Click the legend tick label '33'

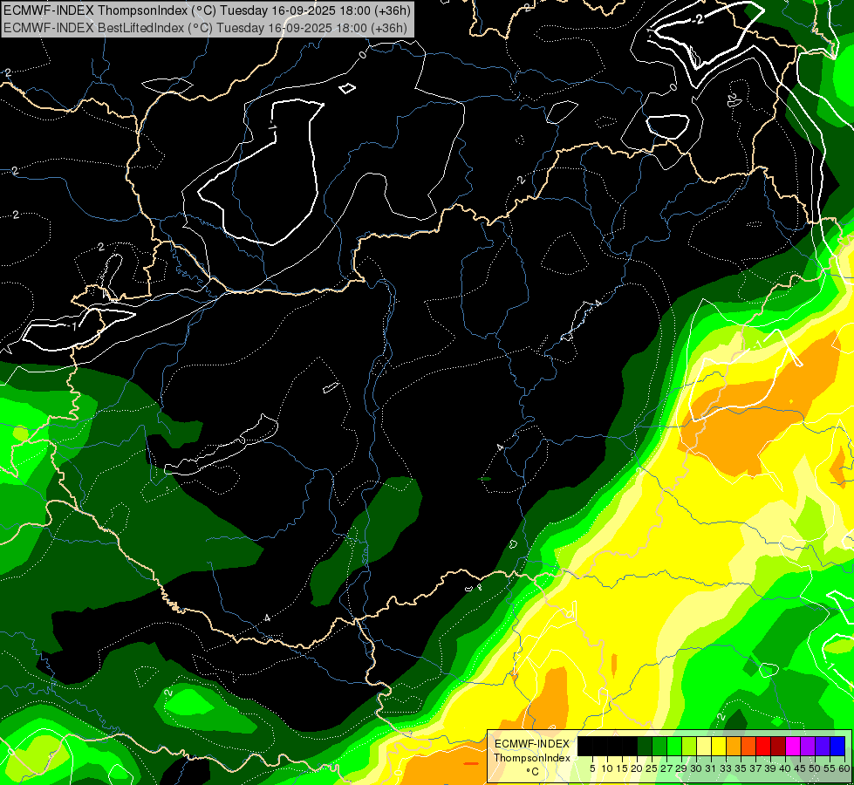coord(726,768)
